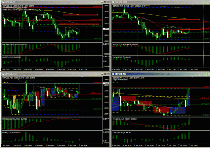Select the GBPUSD,M5 window title bar
Screen dimensions: 210x148
coord(161,74)
